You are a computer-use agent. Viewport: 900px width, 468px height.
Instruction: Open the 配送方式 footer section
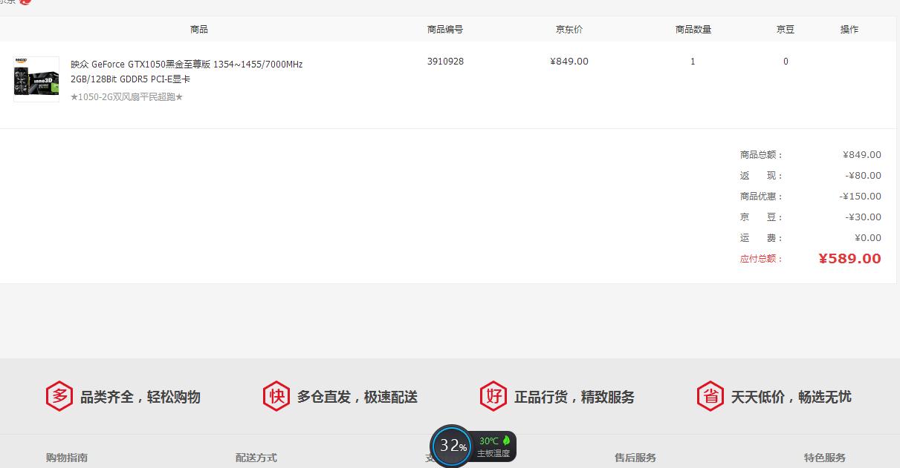[256, 458]
